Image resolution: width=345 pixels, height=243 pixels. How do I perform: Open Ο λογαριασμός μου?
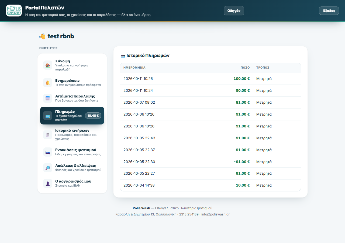pyautogui.click(x=72, y=183)
